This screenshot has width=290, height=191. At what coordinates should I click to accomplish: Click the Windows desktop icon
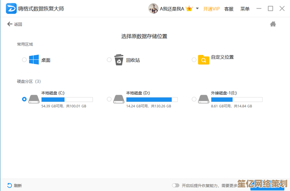[34, 60]
